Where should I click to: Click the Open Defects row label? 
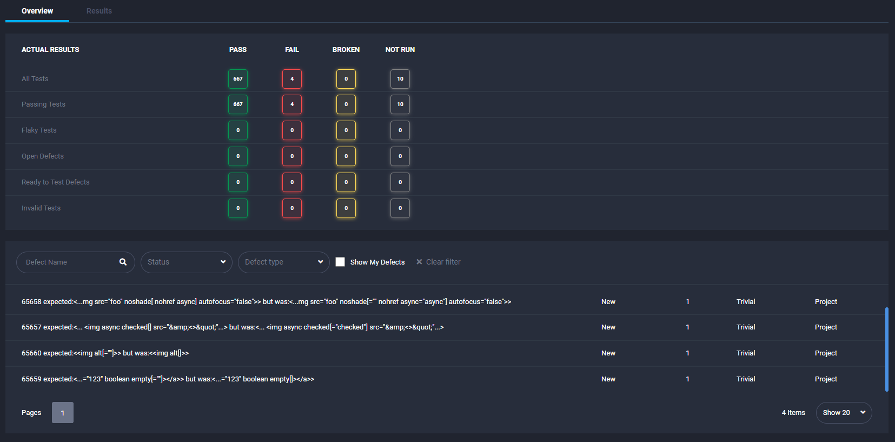(x=43, y=156)
